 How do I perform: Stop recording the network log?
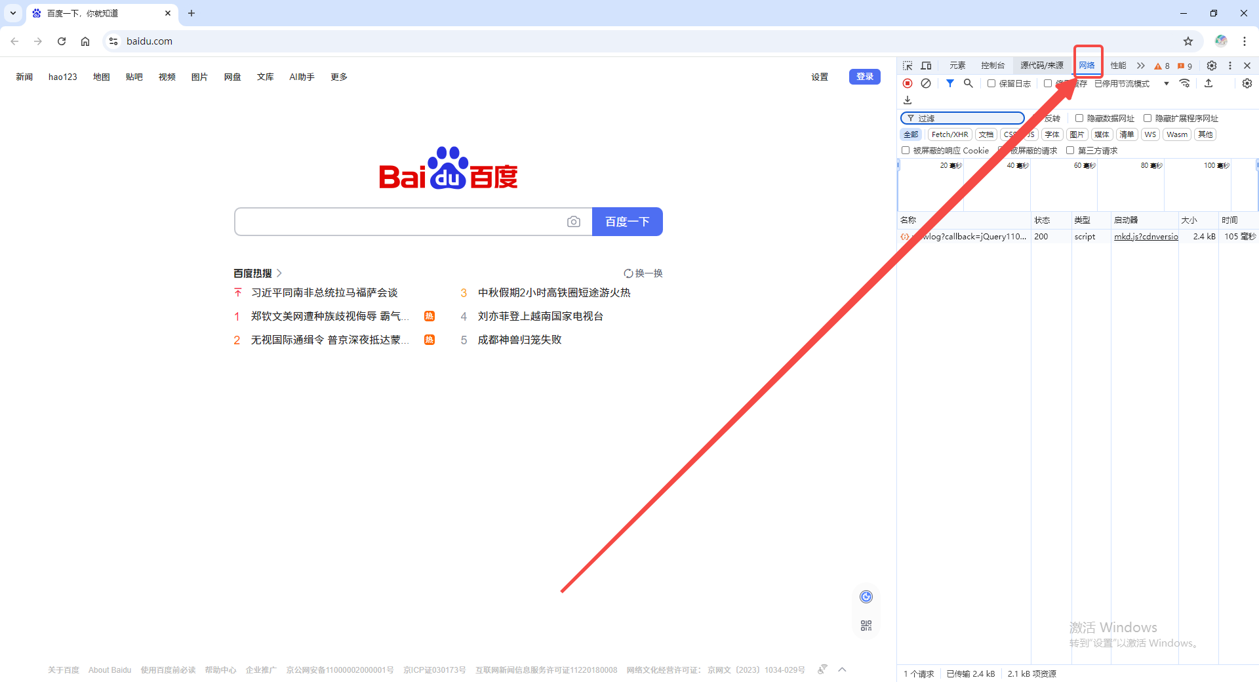[908, 83]
